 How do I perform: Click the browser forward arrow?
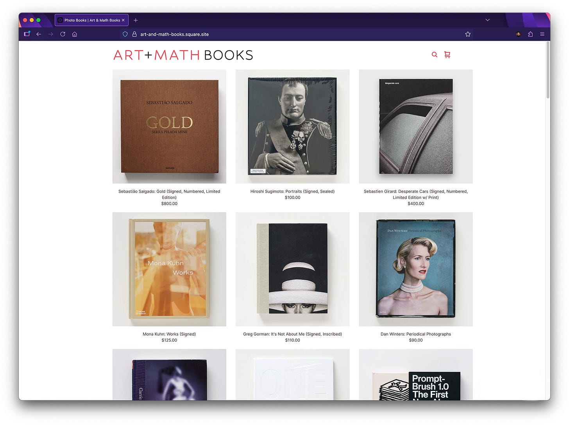50,34
